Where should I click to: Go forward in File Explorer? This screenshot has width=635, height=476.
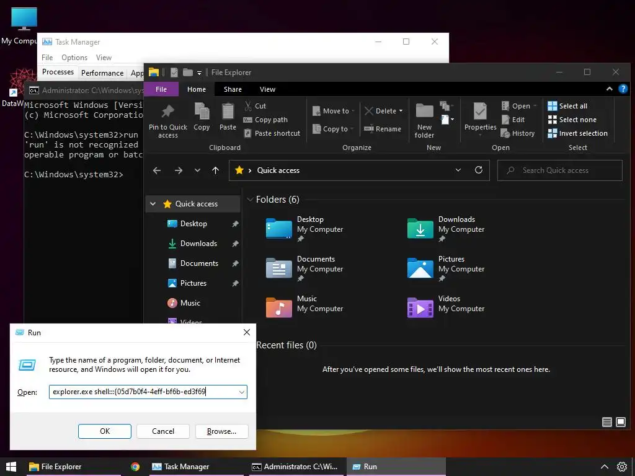click(x=178, y=170)
